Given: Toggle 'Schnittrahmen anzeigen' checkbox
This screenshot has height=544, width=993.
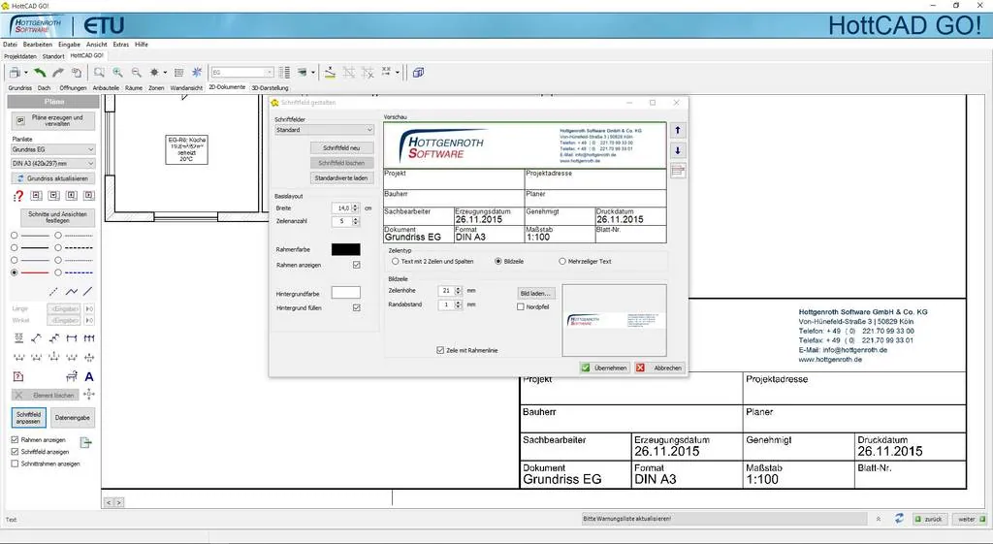Looking at the screenshot, I should pos(14,464).
